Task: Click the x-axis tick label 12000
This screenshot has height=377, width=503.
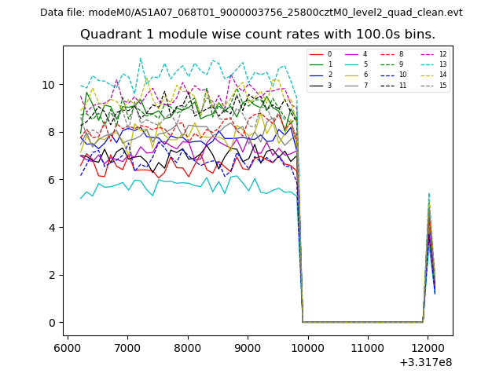Action: point(428,348)
